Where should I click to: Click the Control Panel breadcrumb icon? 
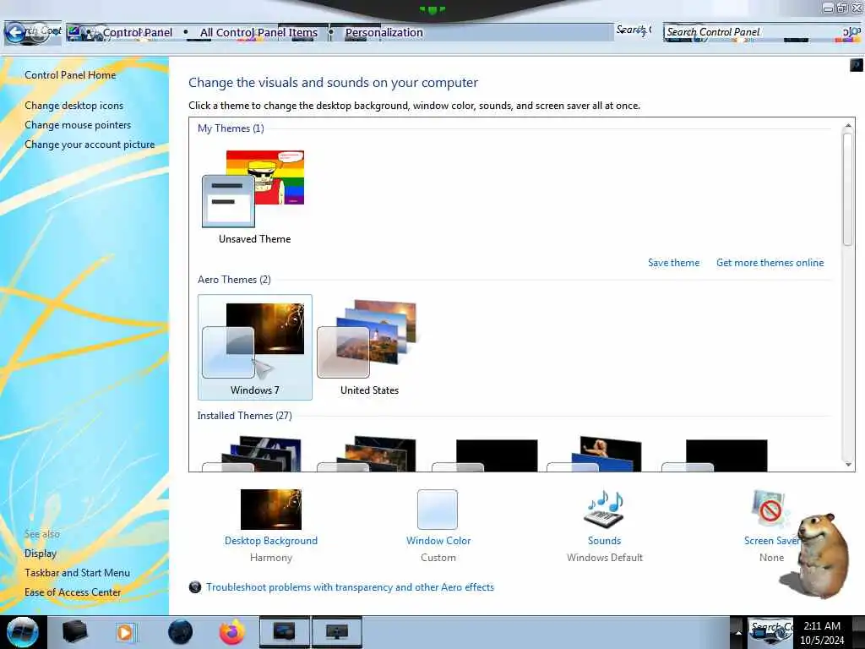coord(74,33)
